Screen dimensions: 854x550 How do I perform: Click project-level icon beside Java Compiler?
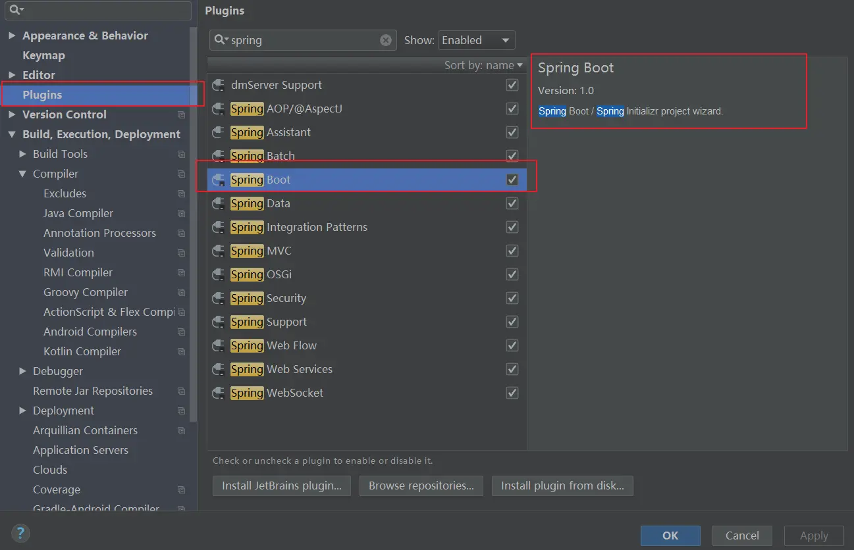182,213
